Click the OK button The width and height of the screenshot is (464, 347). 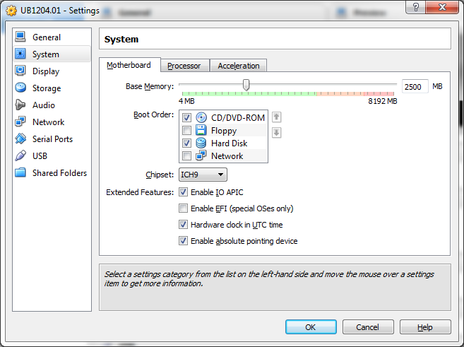(x=311, y=327)
